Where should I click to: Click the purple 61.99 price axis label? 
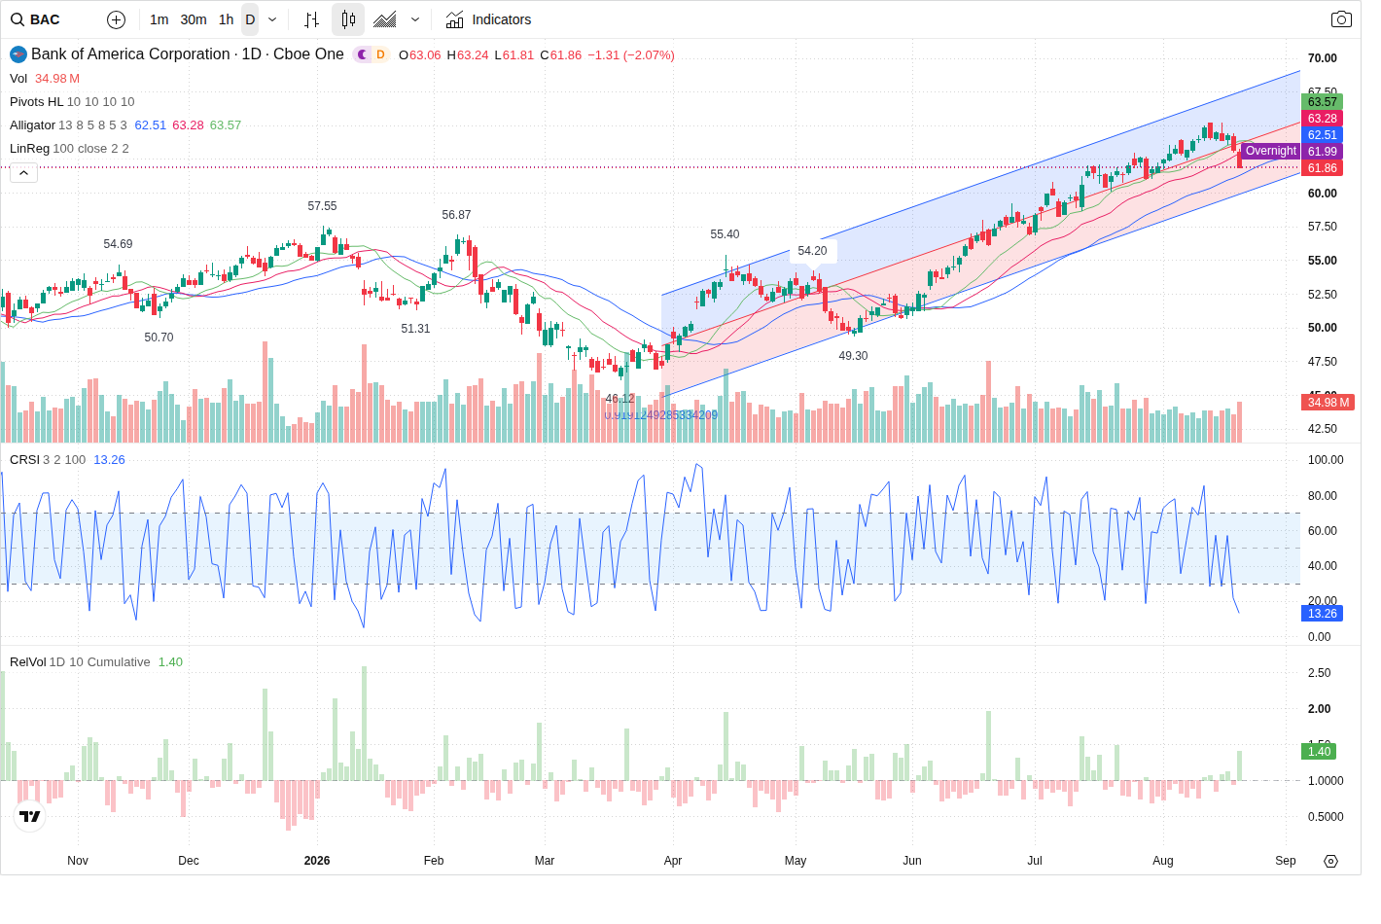point(1323,152)
